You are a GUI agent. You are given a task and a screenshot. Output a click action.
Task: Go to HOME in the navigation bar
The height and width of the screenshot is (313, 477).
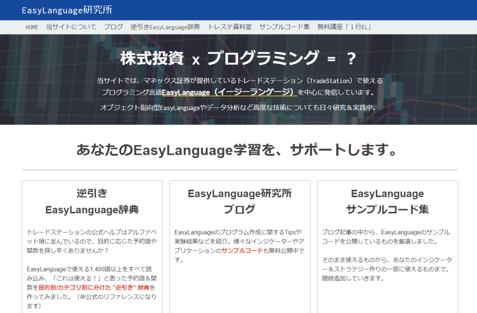click(32, 27)
